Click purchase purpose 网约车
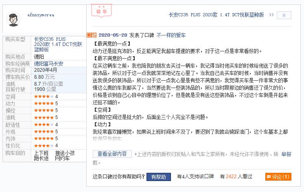 coord(62,159)
